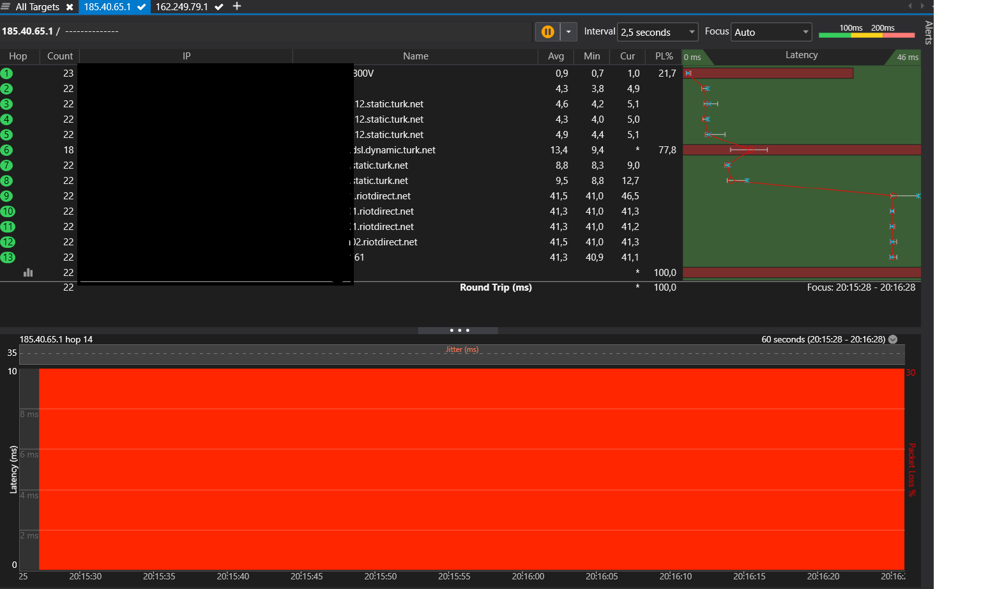This screenshot has height=589, width=981.
Task: Open the Alerts side panel
Action: (929, 32)
